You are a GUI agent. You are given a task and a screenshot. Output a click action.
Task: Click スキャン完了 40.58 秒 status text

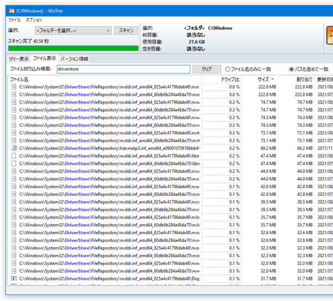(28, 41)
